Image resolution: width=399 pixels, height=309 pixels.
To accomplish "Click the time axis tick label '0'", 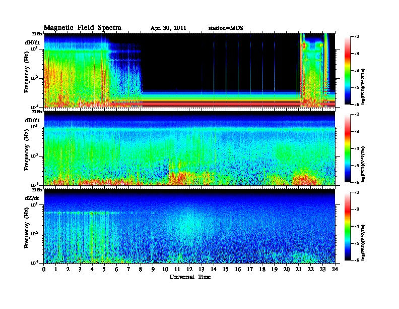I will pos(44,269).
